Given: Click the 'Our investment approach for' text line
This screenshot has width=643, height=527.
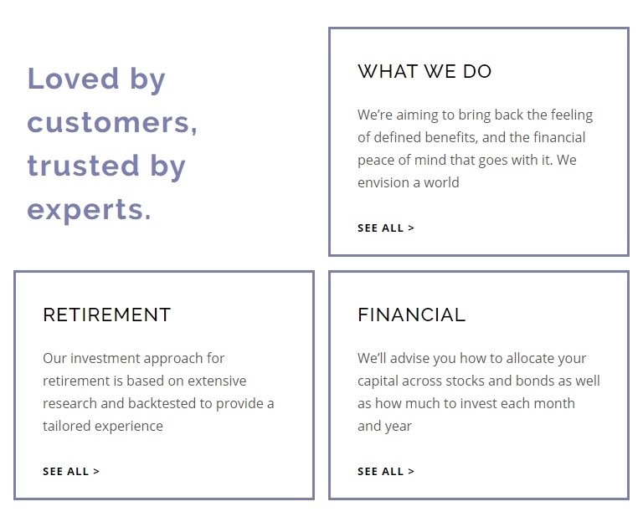Looking at the screenshot, I should point(134,359).
